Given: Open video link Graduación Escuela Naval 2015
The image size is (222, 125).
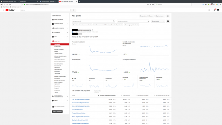Looking at the screenshot, I should click(80, 120).
